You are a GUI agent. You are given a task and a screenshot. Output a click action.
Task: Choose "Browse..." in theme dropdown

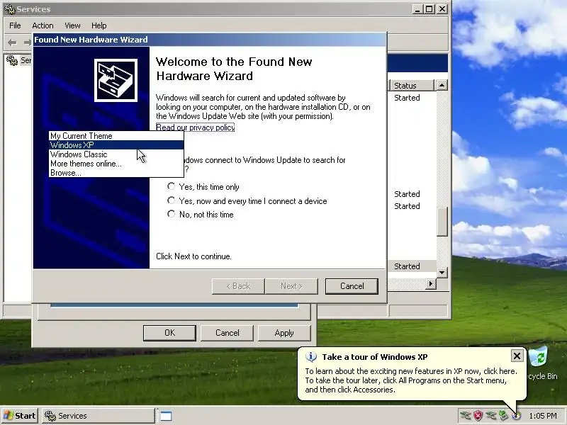click(x=116, y=173)
